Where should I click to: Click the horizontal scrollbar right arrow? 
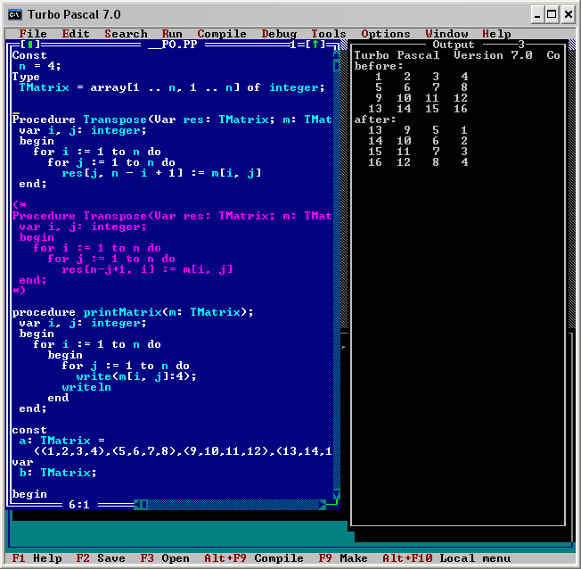(323, 505)
